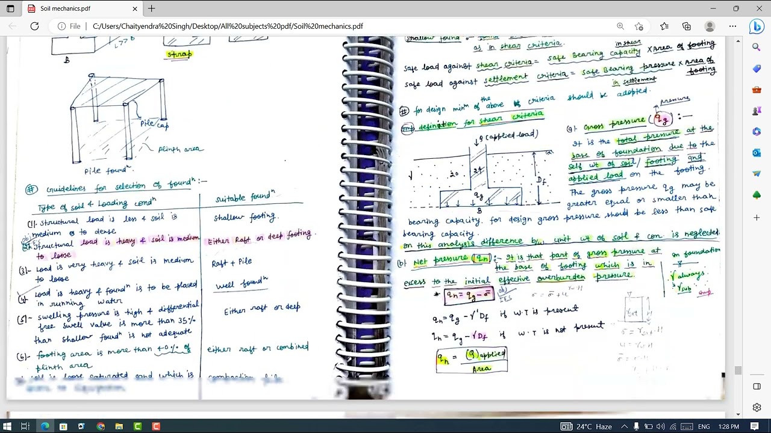This screenshot has width=771, height=433.
Task: Open a new tab with the plus button
Action: pos(151,8)
